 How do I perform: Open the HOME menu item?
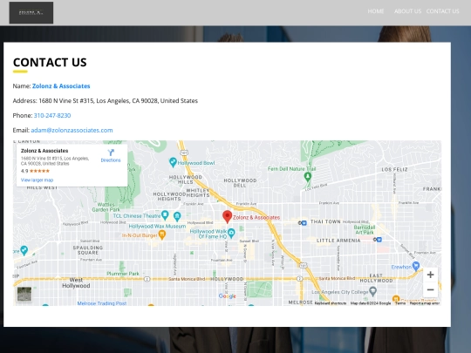click(x=376, y=11)
